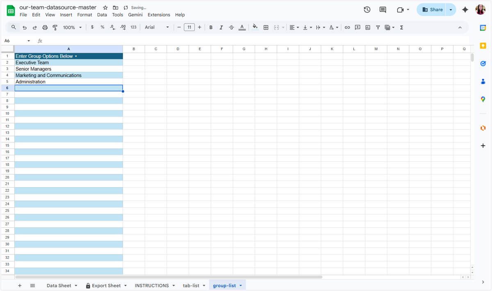Click the font size field
The image size is (492, 291).
tap(189, 27)
